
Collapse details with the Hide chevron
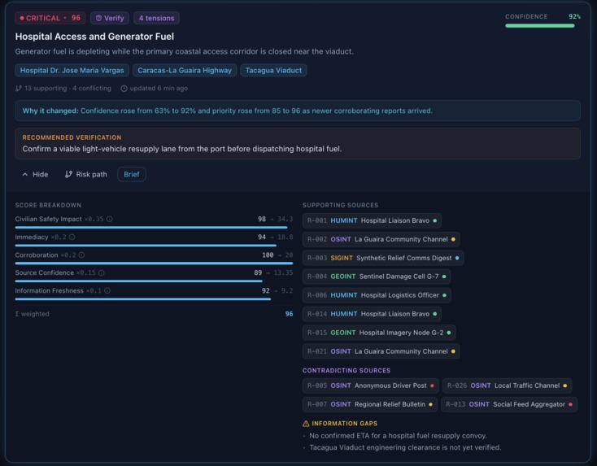tap(35, 174)
